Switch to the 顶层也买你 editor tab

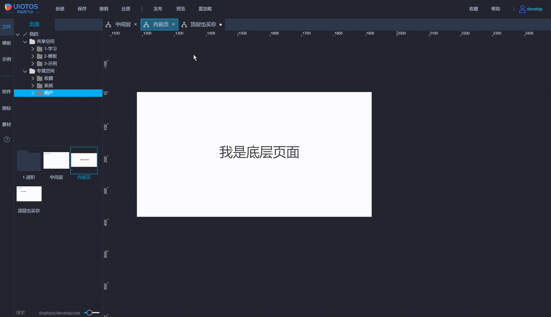click(x=203, y=25)
